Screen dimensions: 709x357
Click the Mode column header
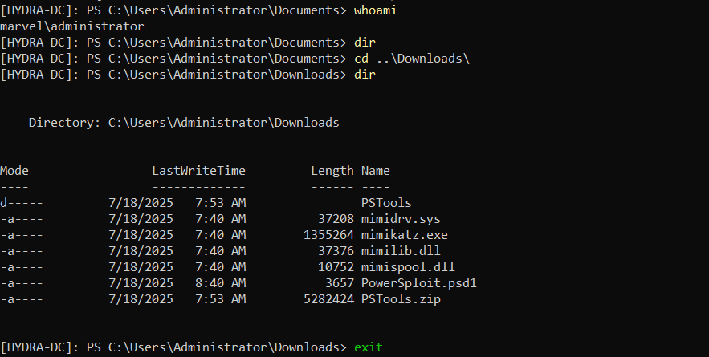click(14, 171)
